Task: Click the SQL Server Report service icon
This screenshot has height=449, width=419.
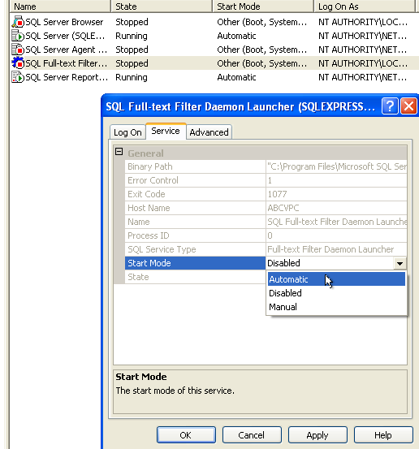Action: point(18,77)
